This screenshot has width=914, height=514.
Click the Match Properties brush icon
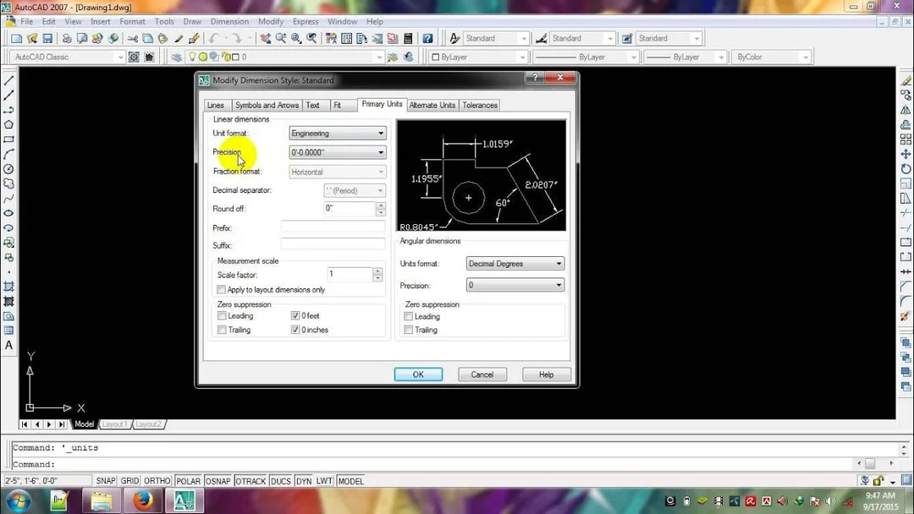179,38
